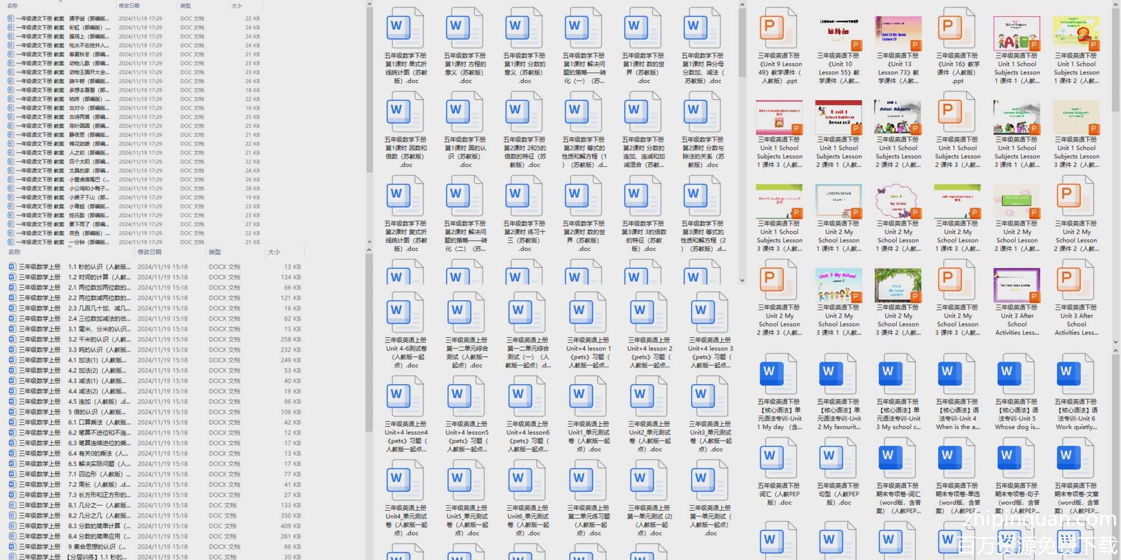This screenshot has width=1121, height=560.
Task: Select the 三年级英语上册 Unit 4-6测试卷 file icon
Action: [405, 312]
